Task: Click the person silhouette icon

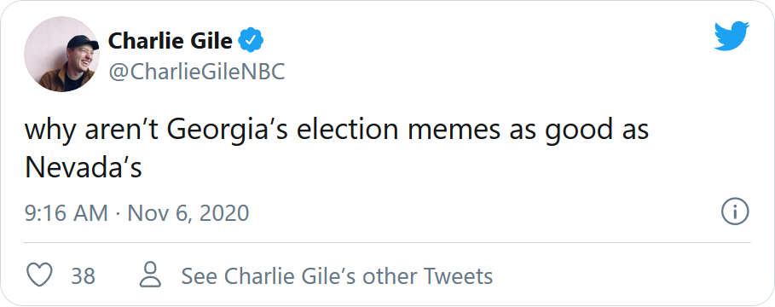Action: pyautogui.click(x=150, y=275)
